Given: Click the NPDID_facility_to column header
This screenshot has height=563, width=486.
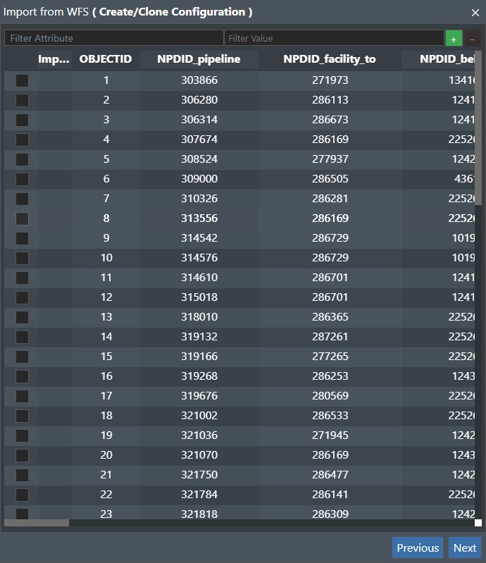Looking at the screenshot, I should tap(330, 59).
